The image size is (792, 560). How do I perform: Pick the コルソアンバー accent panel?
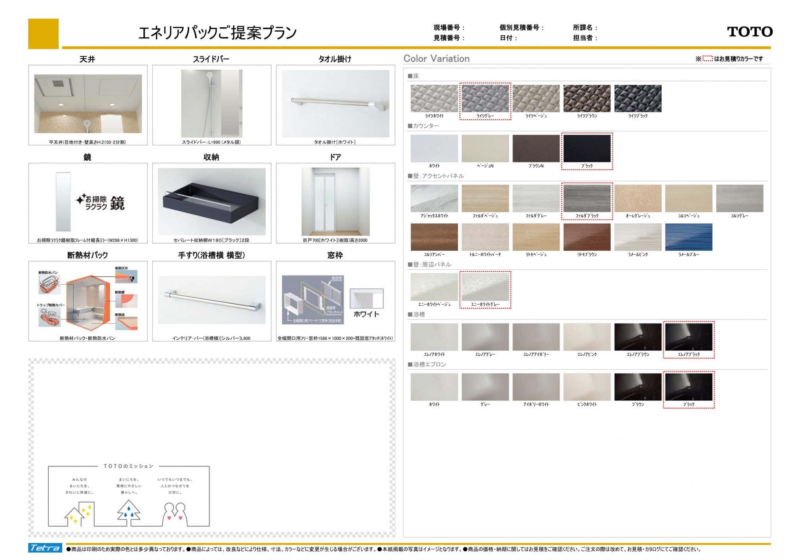click(x=434, y=237)
